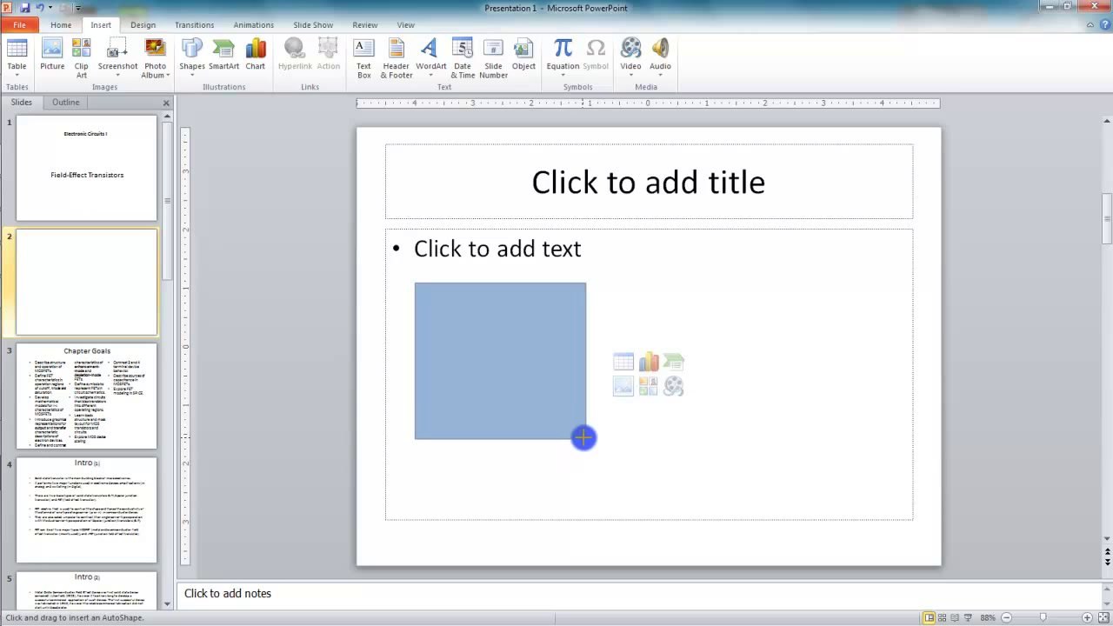The width and height of the screenshot is (1113, 626).
Task: Zoom out with the minus button in the status bar
Action: pyautogui.click(x=1006, y=617)
